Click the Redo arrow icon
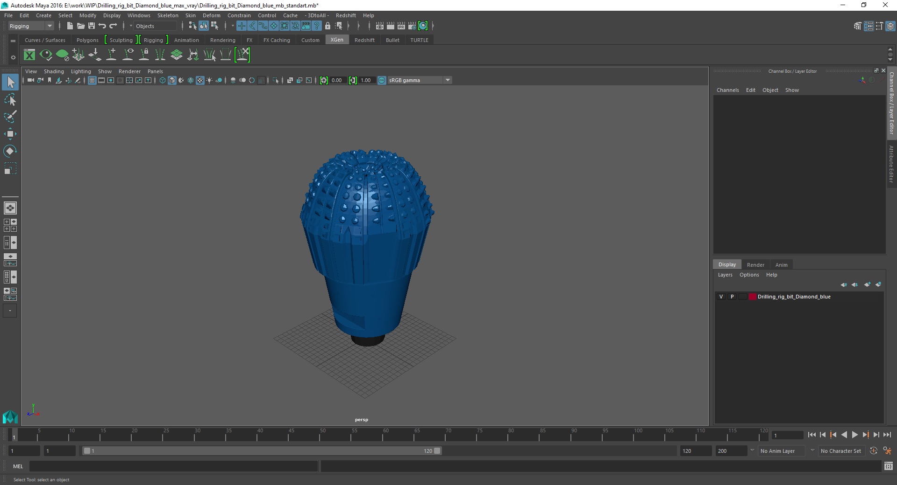This screenshot has width=897, height=485. tap(114, 26)
